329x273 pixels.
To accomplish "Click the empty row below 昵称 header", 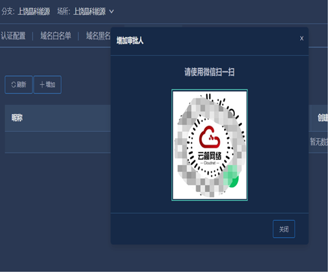I will 58,143.
